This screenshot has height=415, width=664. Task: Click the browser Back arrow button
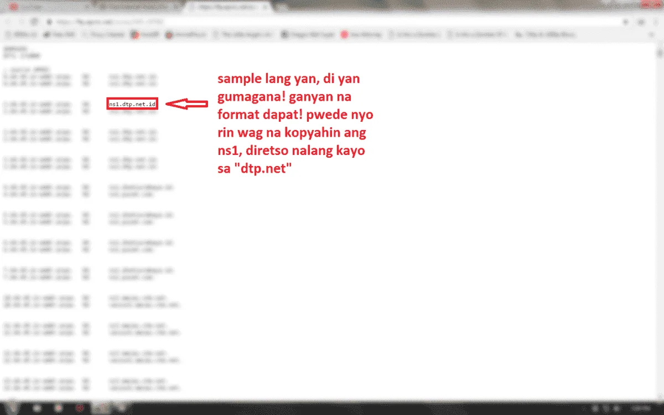pos(8,22)
